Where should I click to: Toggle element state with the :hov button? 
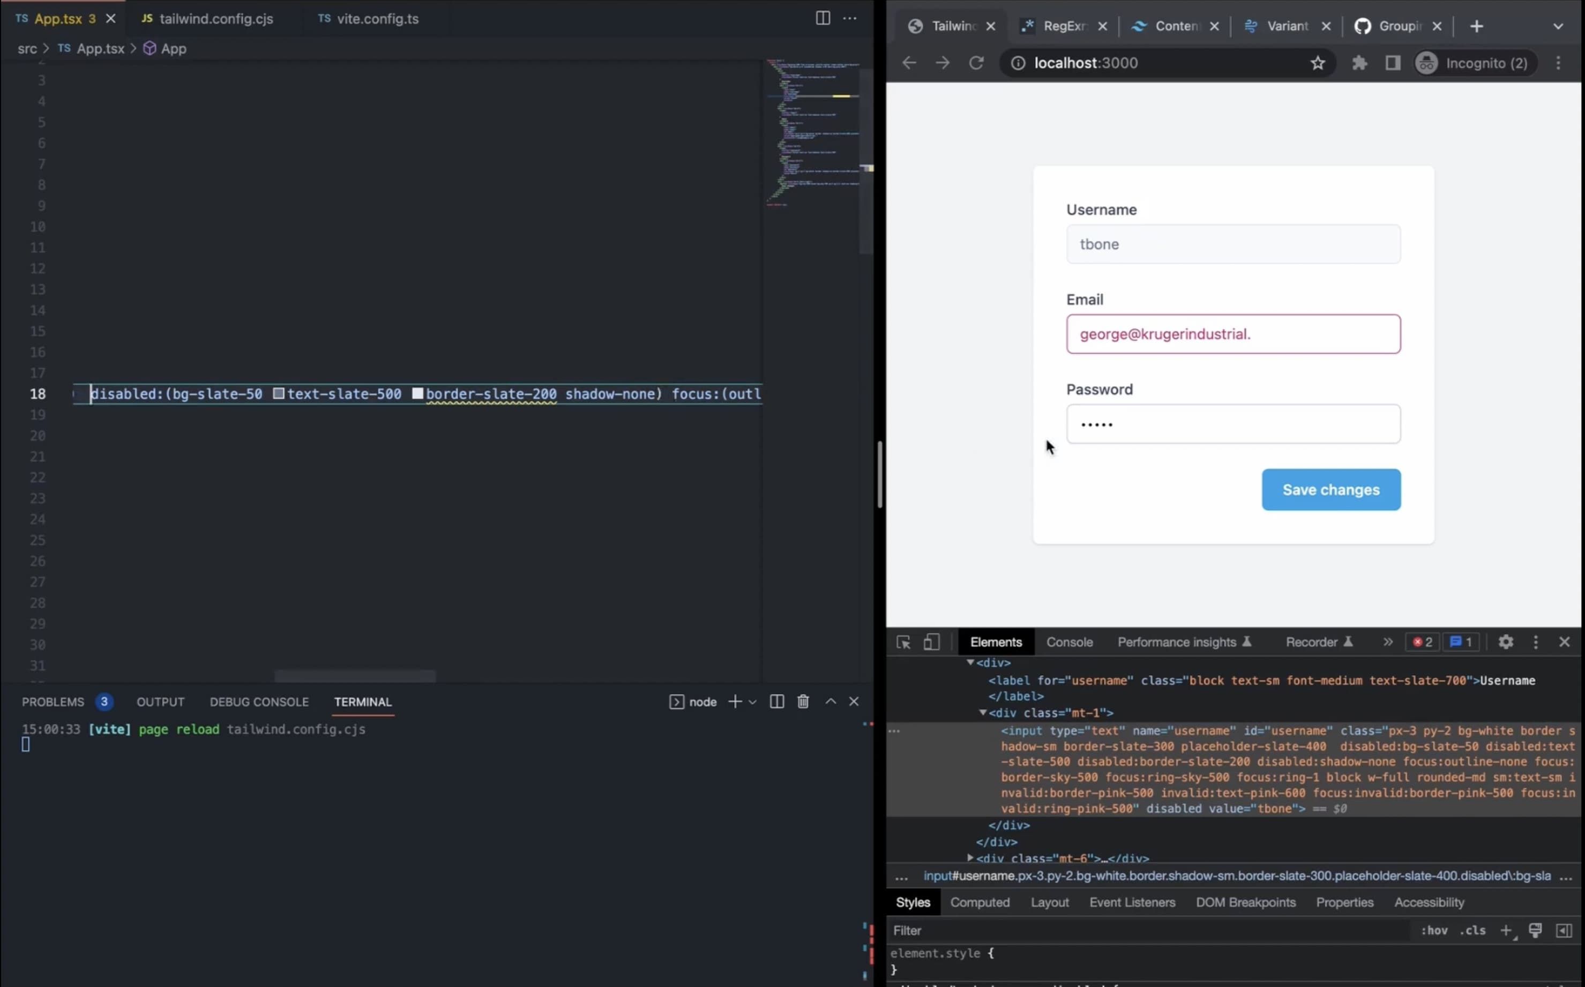click(x=1434, y=930)
